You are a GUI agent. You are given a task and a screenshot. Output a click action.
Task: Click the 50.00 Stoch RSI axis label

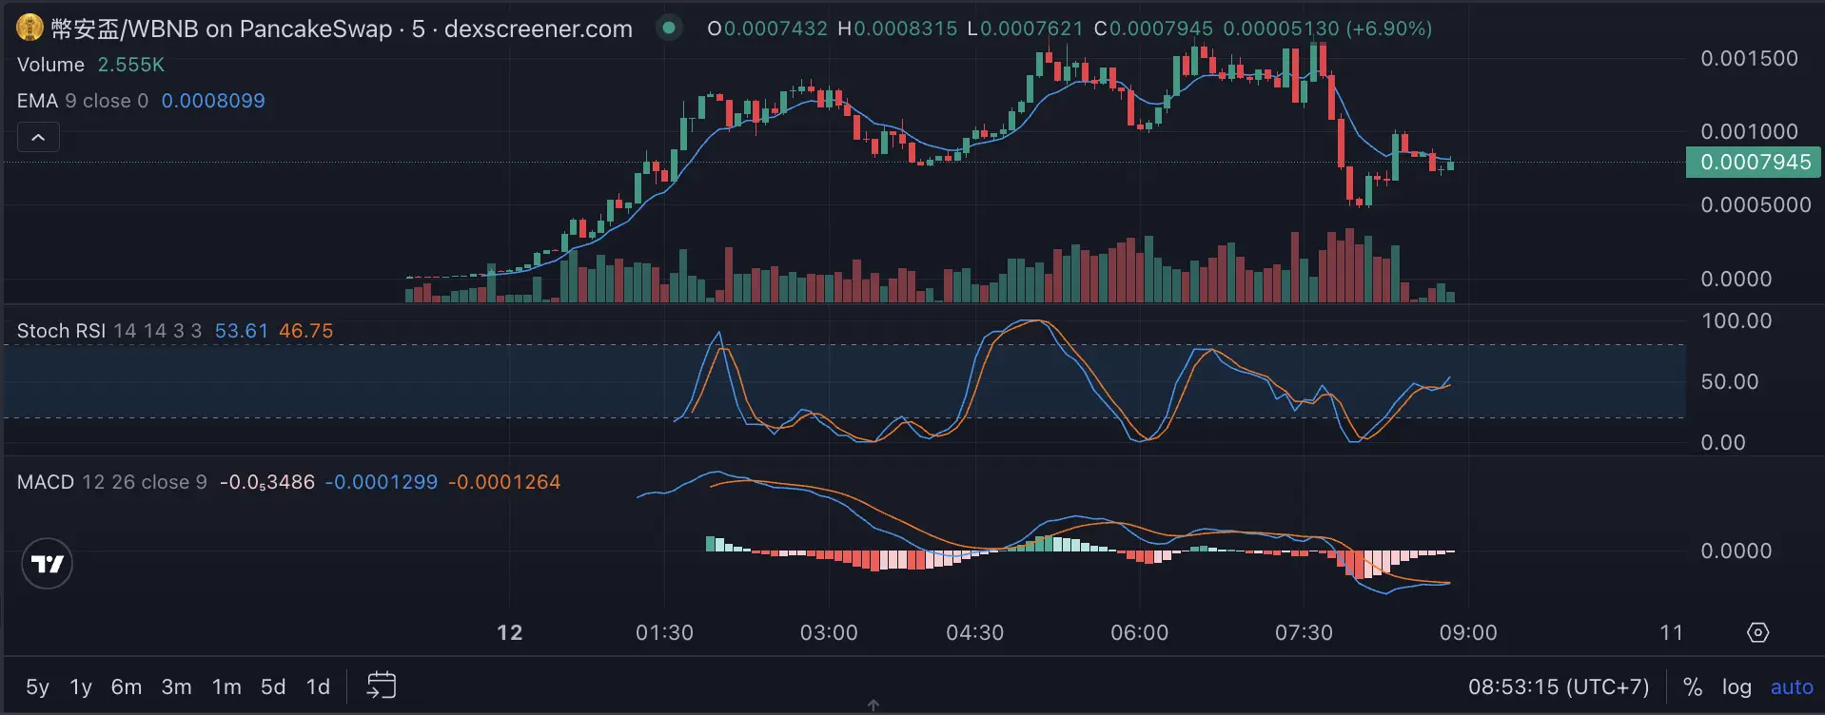1730,381
